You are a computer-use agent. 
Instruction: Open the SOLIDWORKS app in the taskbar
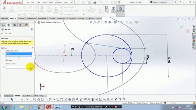[49, 107]
